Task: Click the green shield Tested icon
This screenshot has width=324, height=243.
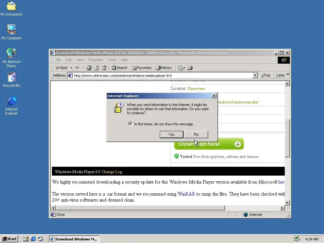Action: click(x=177, y=156)
